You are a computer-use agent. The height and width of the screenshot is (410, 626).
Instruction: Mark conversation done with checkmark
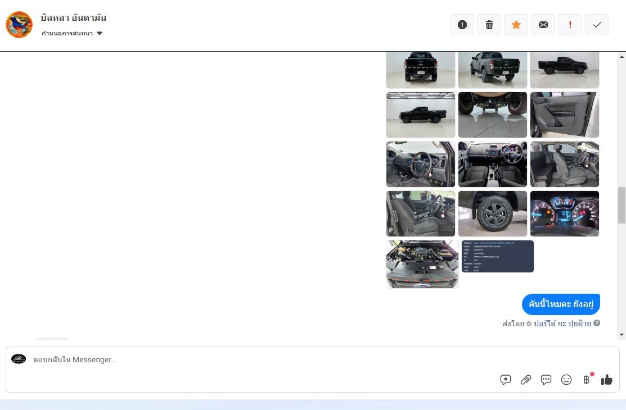[x=597, y=25]
